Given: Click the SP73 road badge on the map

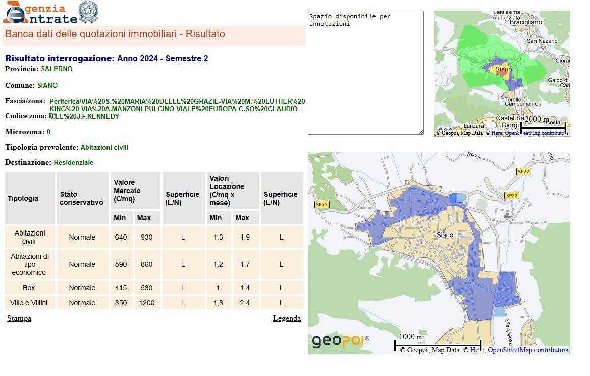Looking at the screenshot, I should pyautogui.click(x=321, y=205).
